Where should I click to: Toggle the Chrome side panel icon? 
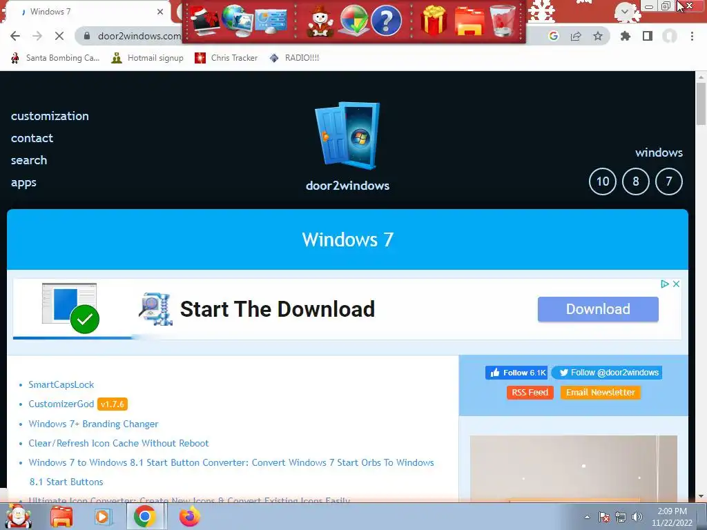tap(648, 36)
